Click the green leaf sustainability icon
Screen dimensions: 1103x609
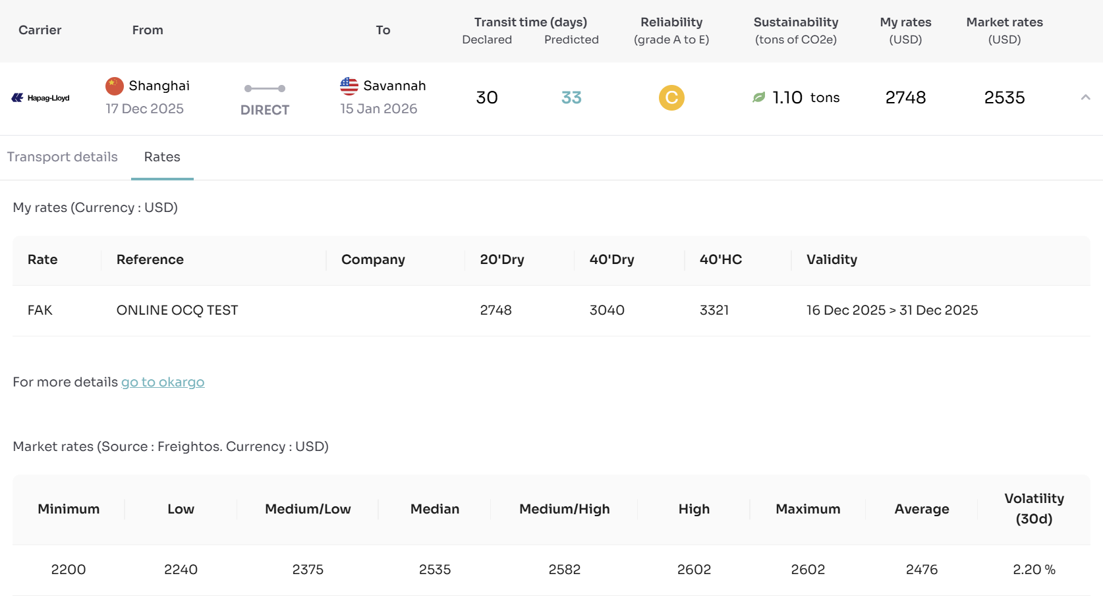click(x=759, y=97)
